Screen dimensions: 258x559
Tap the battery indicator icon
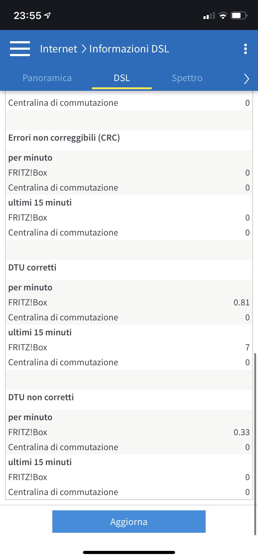[239, 16]
